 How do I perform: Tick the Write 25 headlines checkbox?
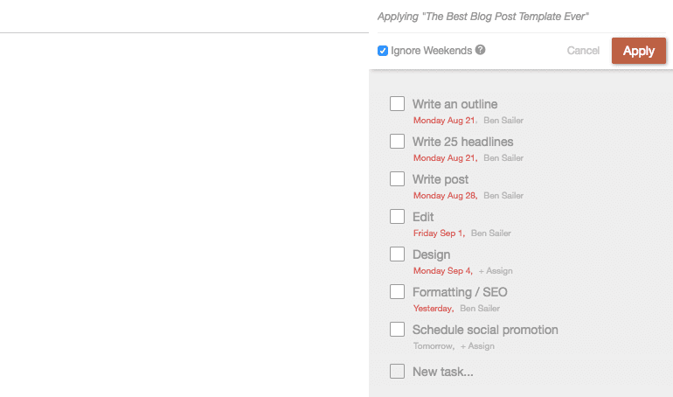[397, 141]
